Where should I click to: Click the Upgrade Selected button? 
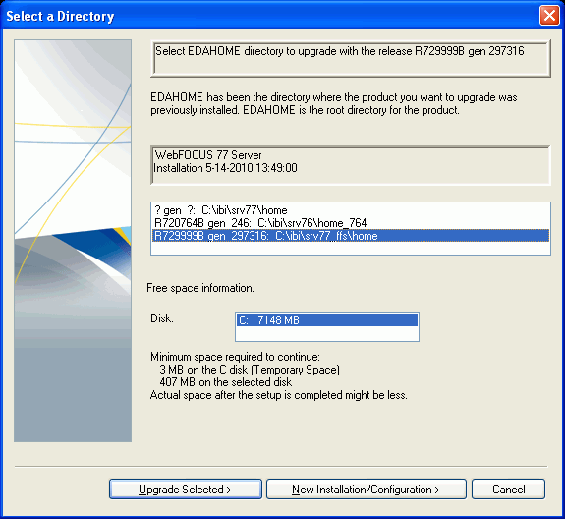(x=185, y=490)
